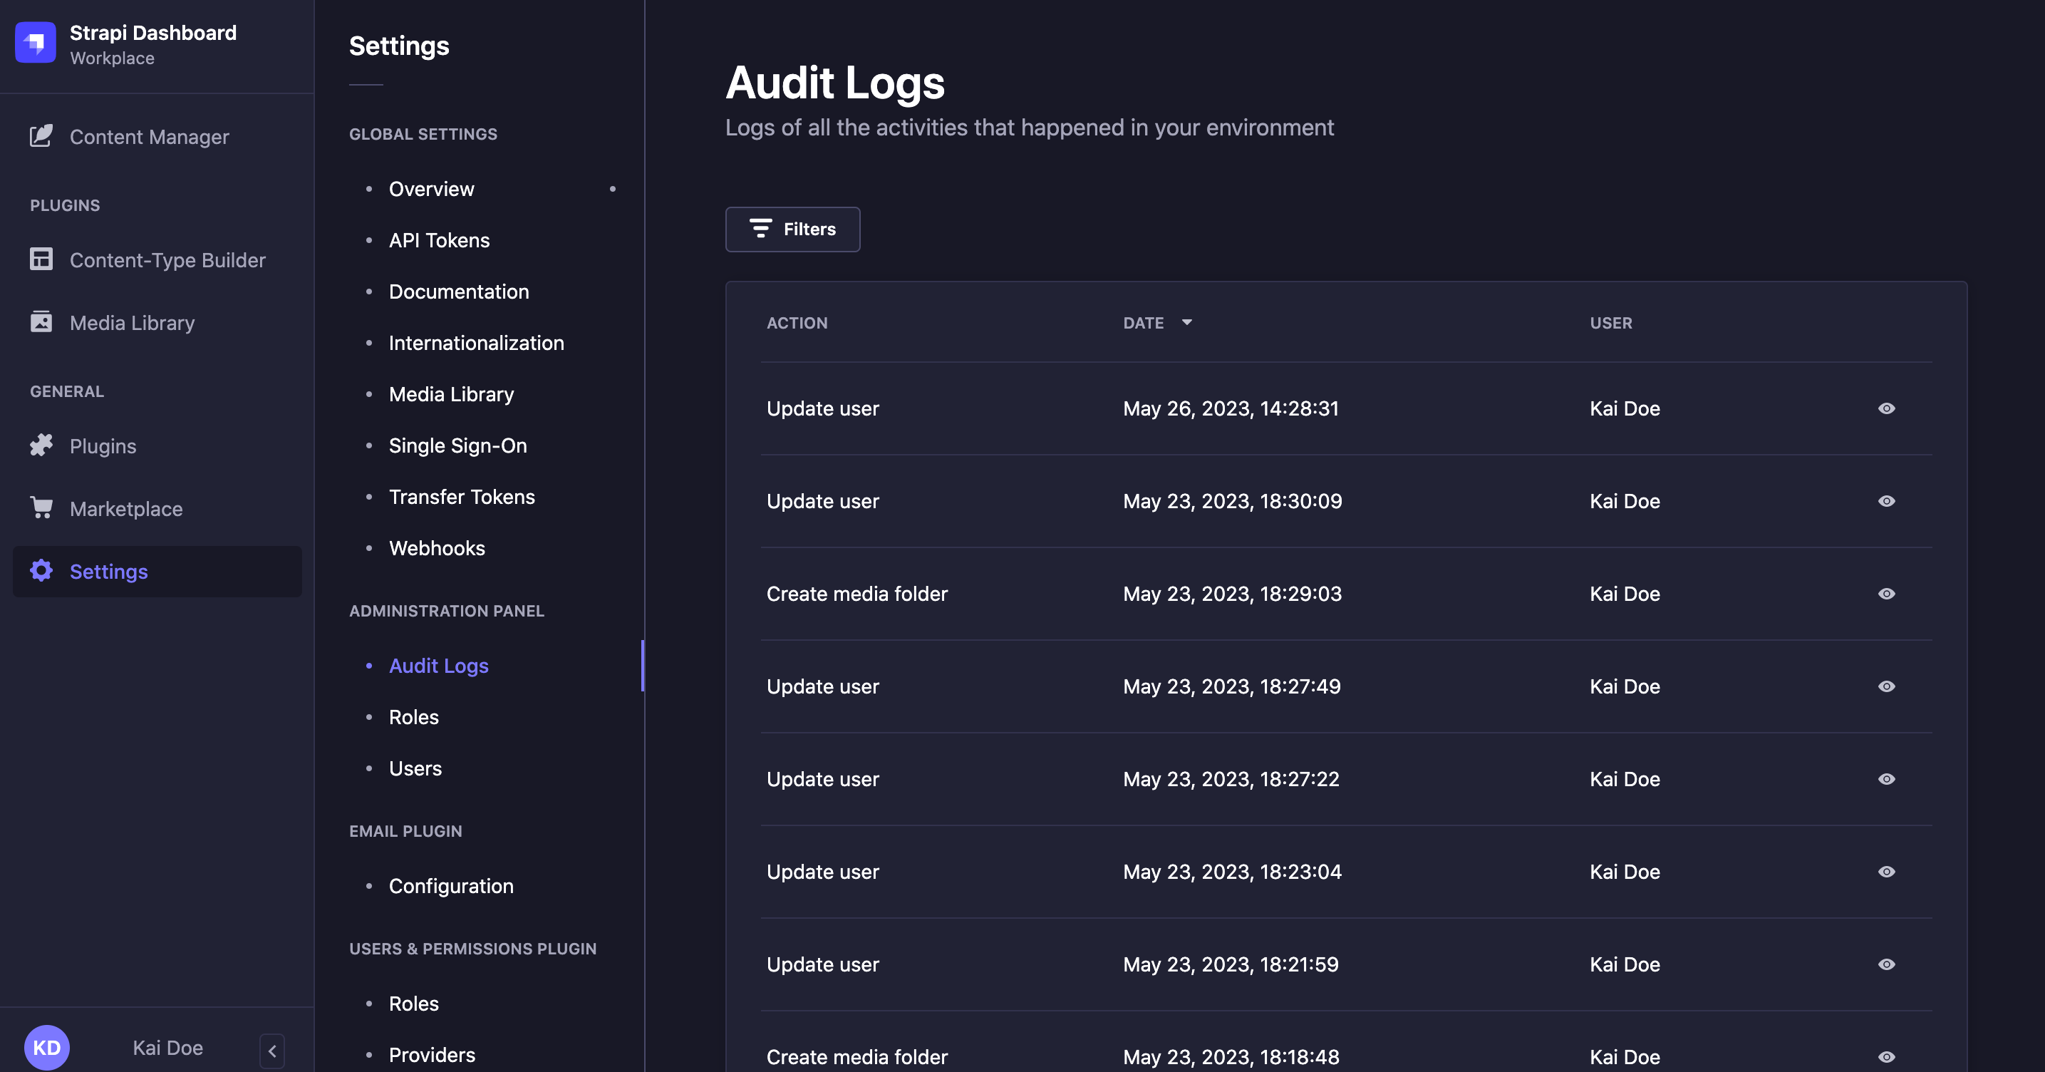Click the Webhooks settings link

coord(437,547)
